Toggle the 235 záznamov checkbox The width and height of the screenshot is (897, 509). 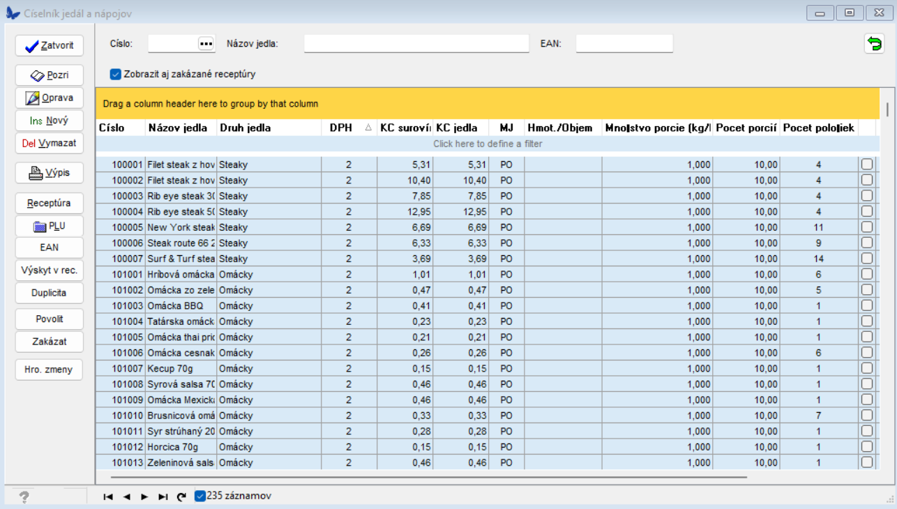pos(200,496)
